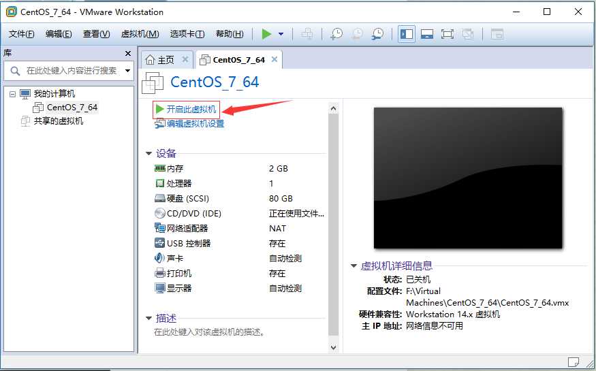
Task: Open the library search filter dropdown
Action: (128, 71)
